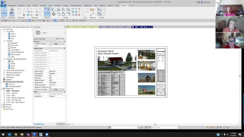Open Level 1 floor plan in browser
Screen dimensions: 244x137
click(13, 34)
